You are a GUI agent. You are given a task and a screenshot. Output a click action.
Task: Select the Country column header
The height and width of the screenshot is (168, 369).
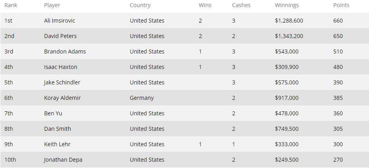[140, 5]
